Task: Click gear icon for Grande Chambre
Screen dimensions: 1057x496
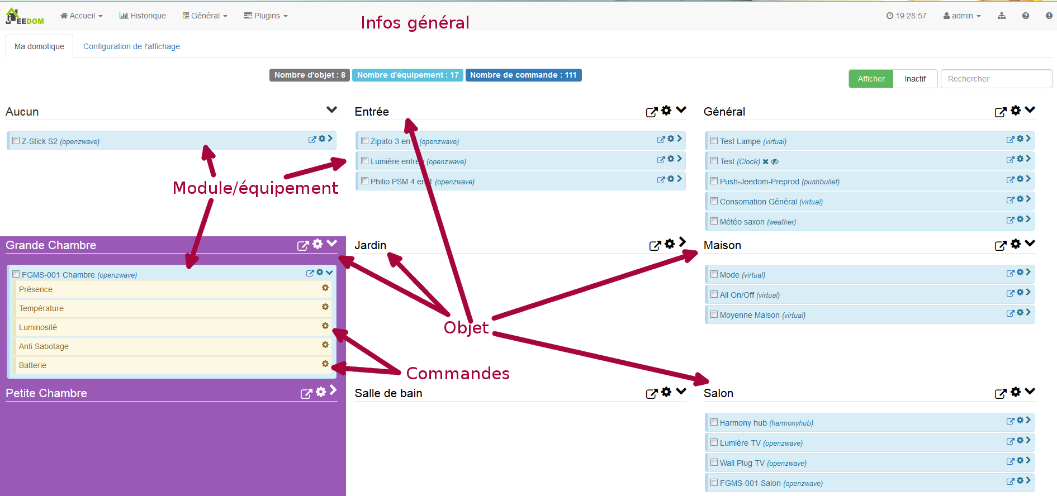Action: [317, 244]
